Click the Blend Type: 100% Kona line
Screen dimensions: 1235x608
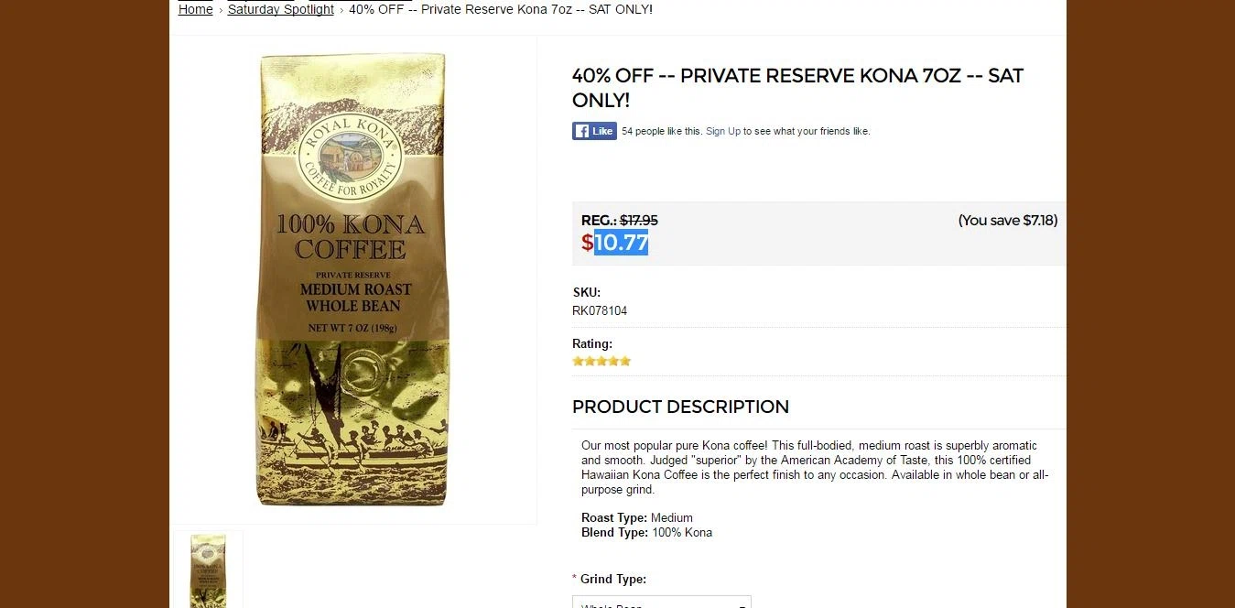646,532
